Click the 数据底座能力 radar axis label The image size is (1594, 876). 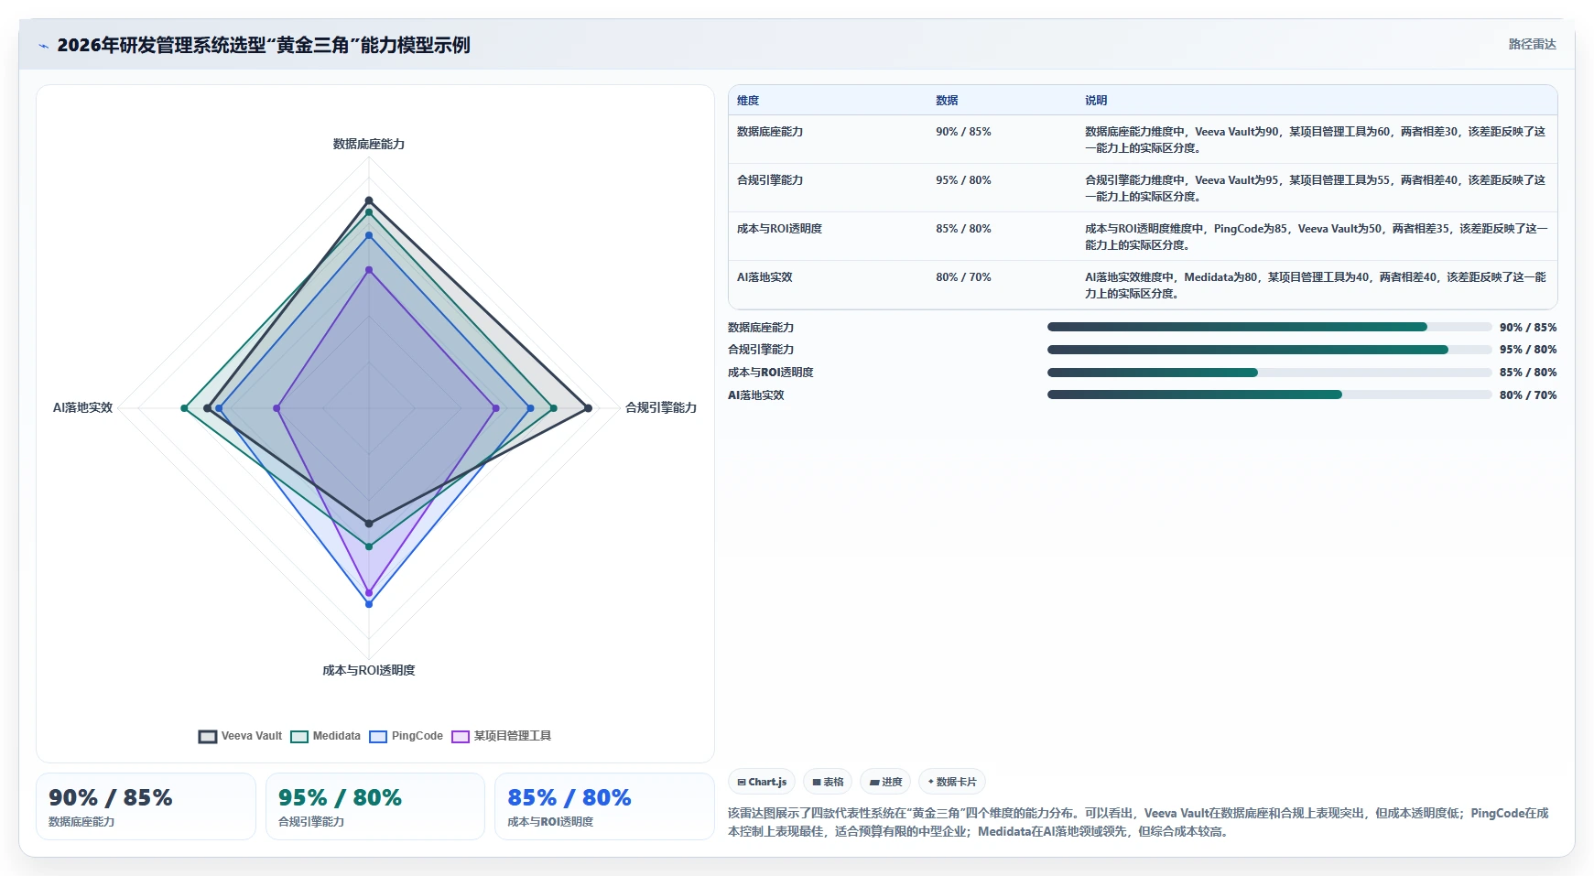(369, 144)
